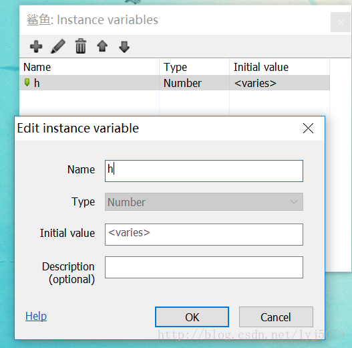The width and height of the screenshot is (352, 348).
Task: Confirm changes with the OK button
Action: point(192,317)
